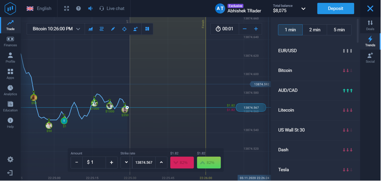
Task: Open the Education section in sidebar
Action: [10, 106]
